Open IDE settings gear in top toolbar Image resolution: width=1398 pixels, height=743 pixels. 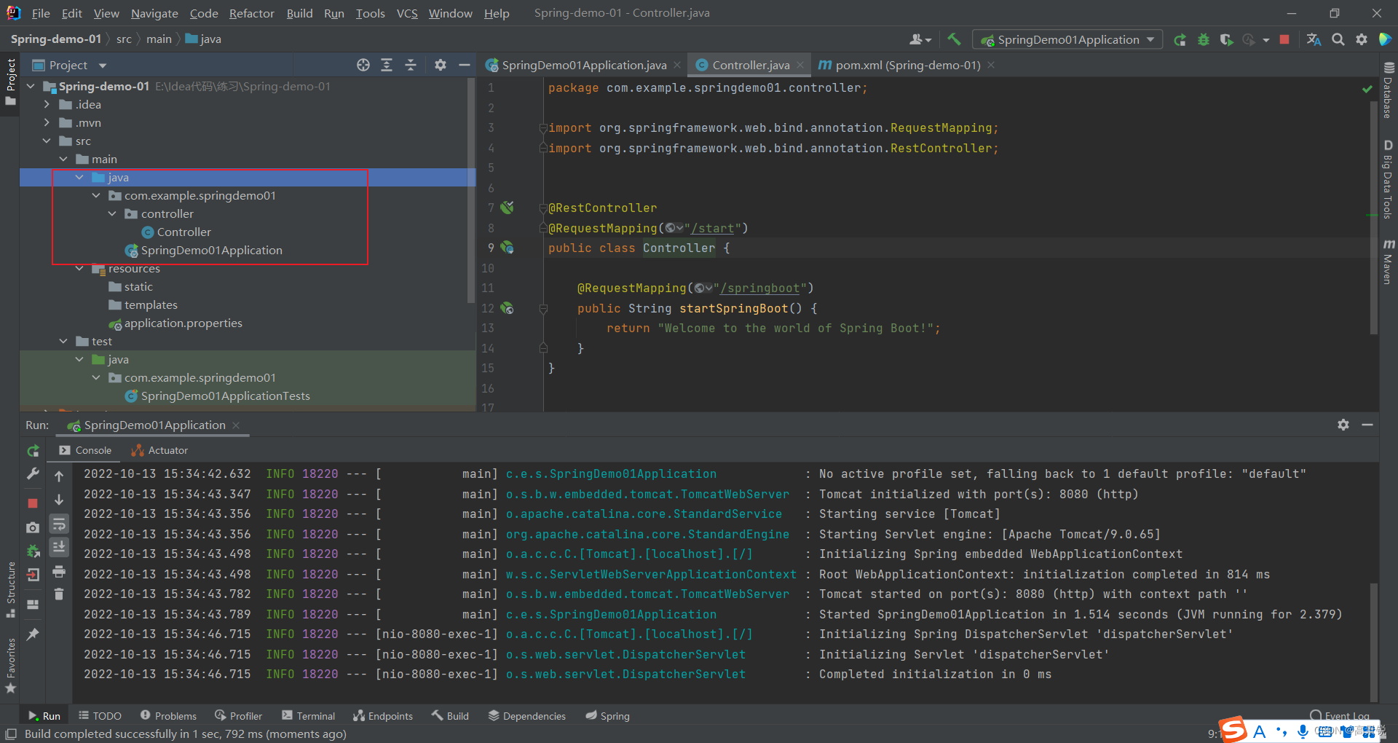[1362, 39]
